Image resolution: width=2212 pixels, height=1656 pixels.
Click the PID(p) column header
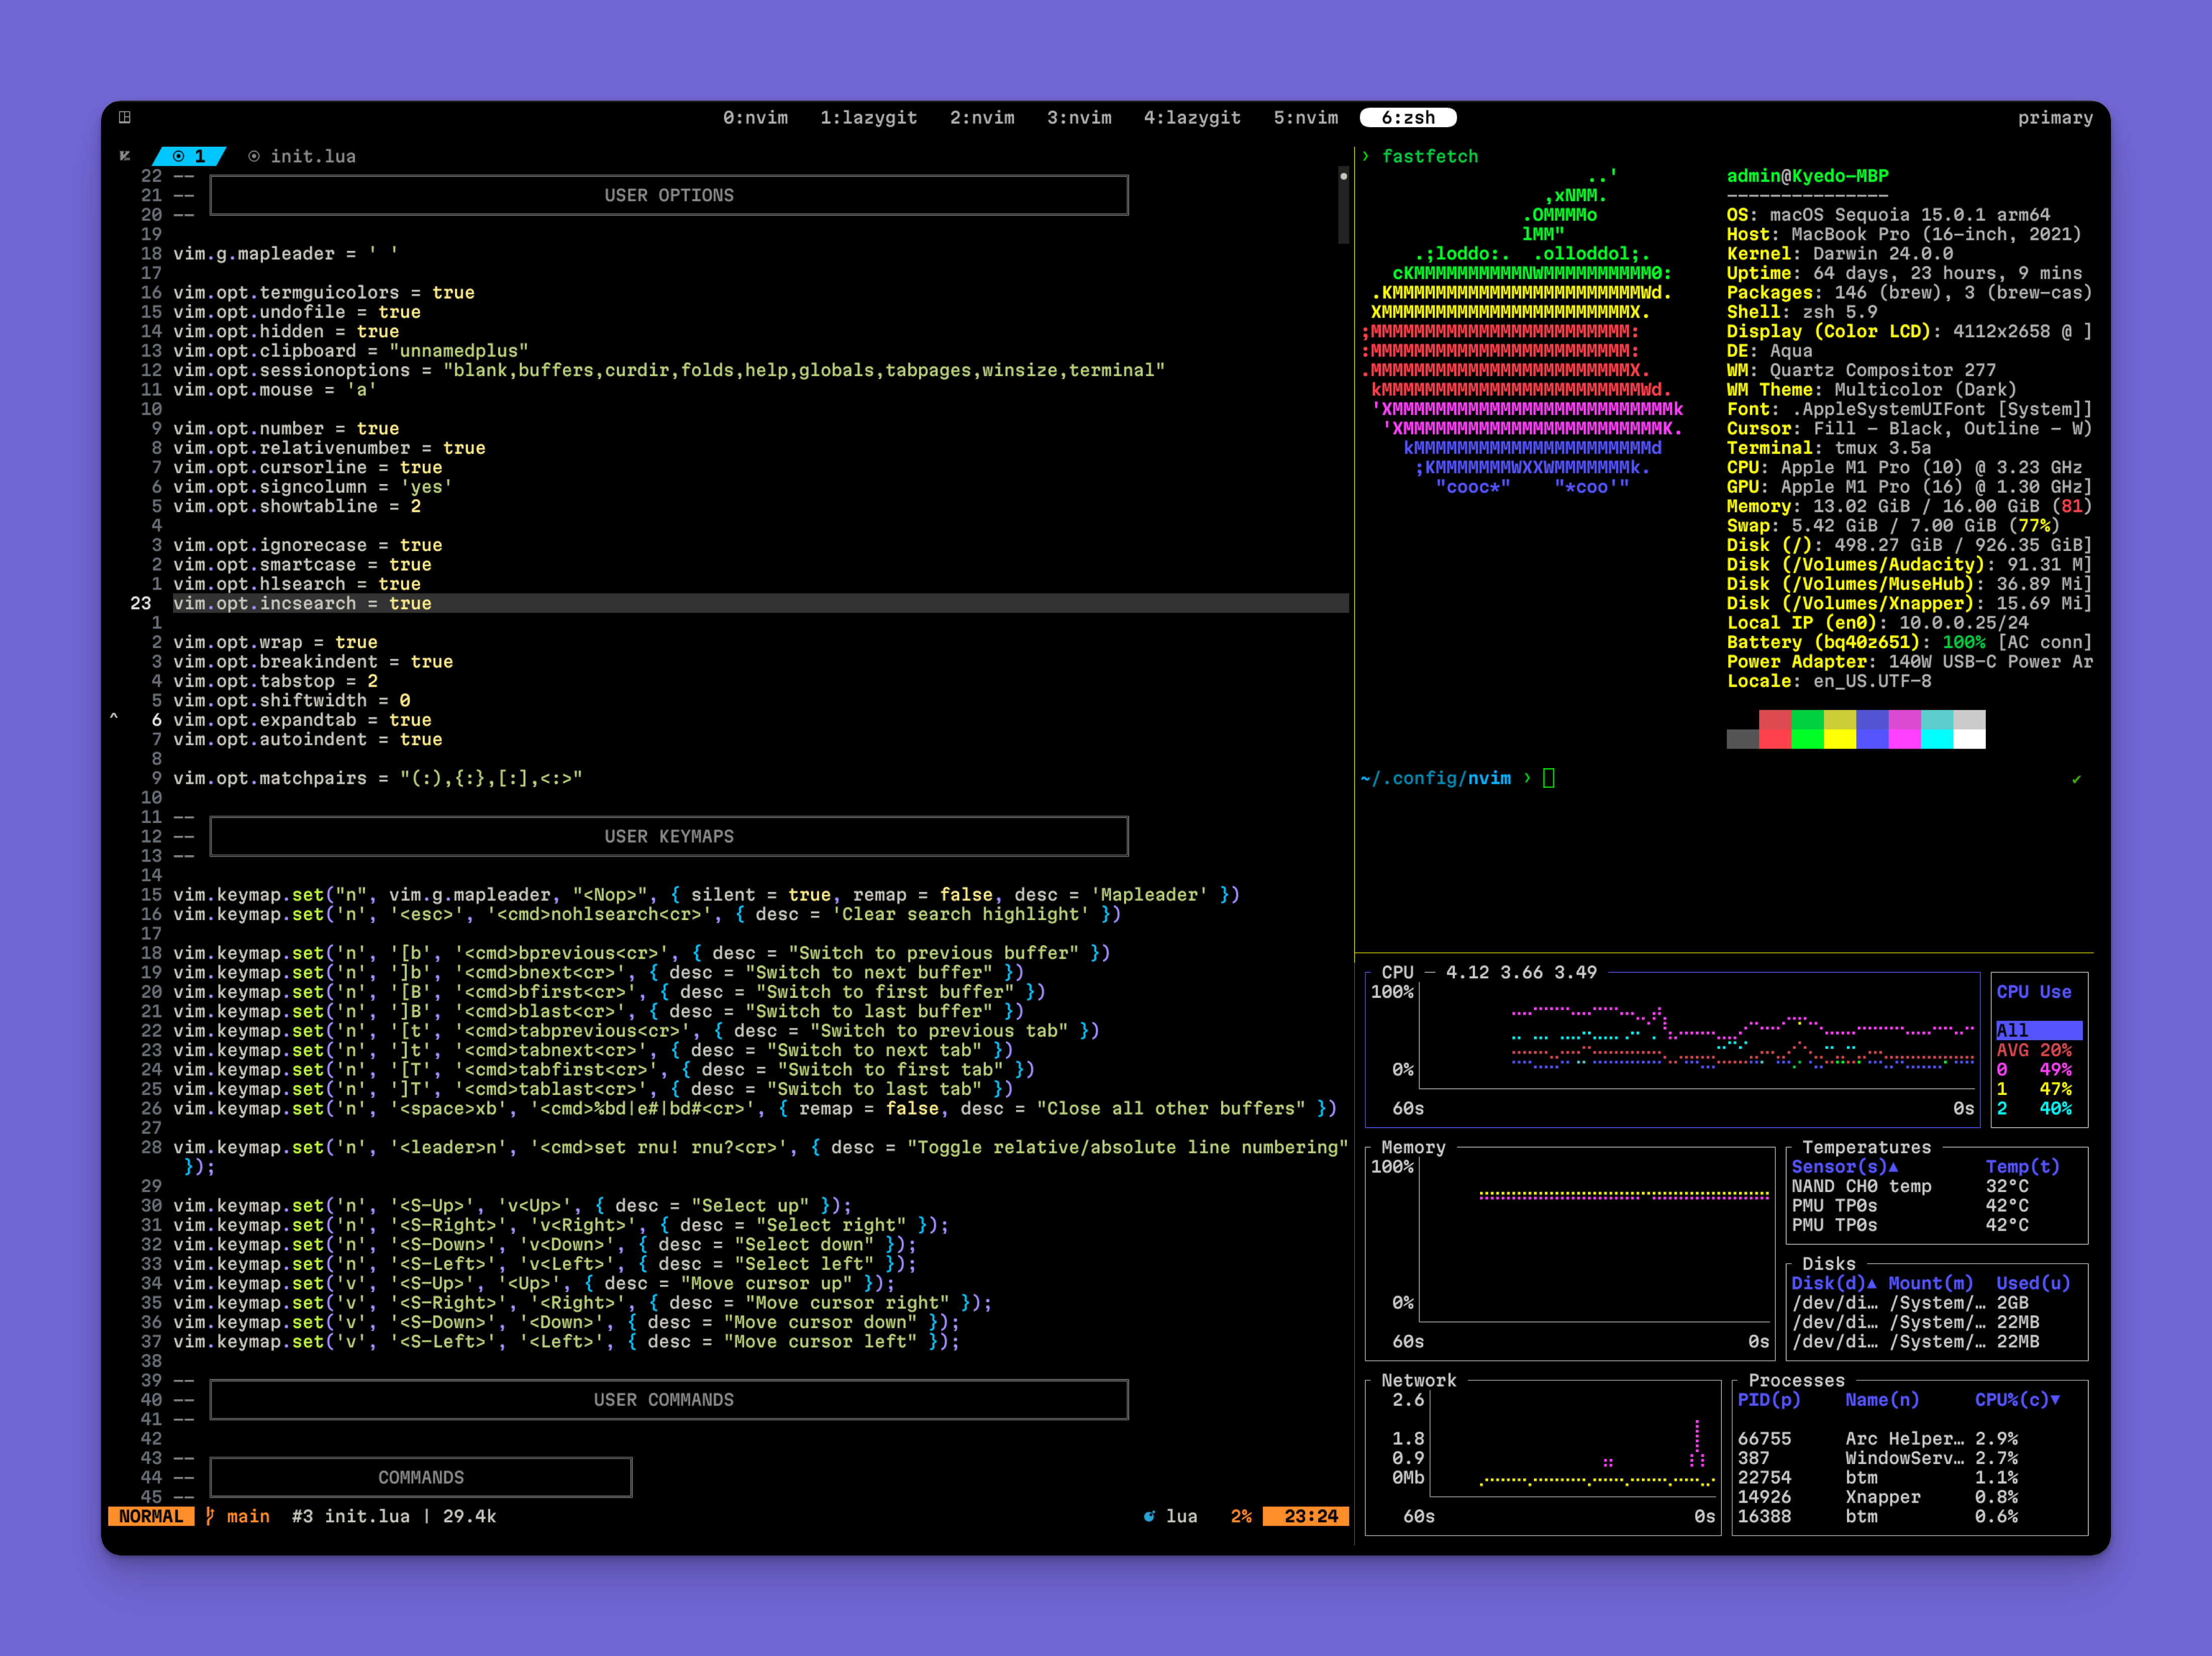pos(1768,1400)
